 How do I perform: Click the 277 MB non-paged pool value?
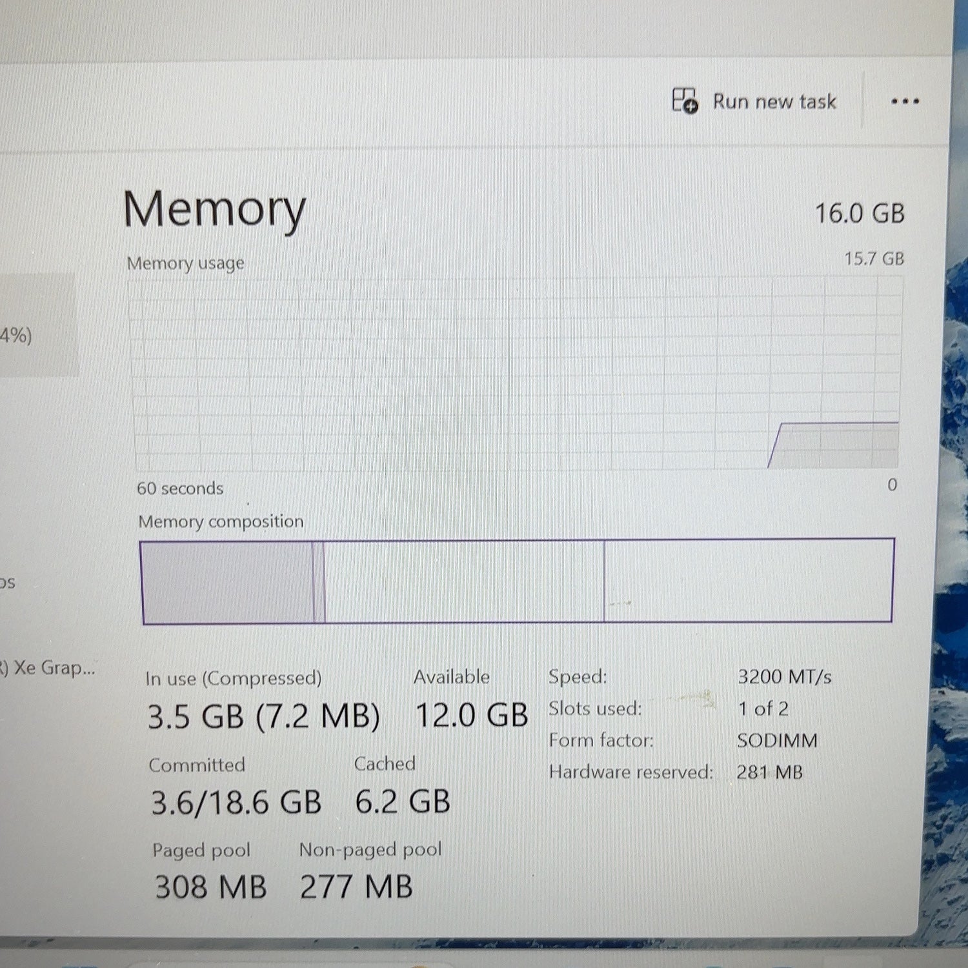pos(356,886)
